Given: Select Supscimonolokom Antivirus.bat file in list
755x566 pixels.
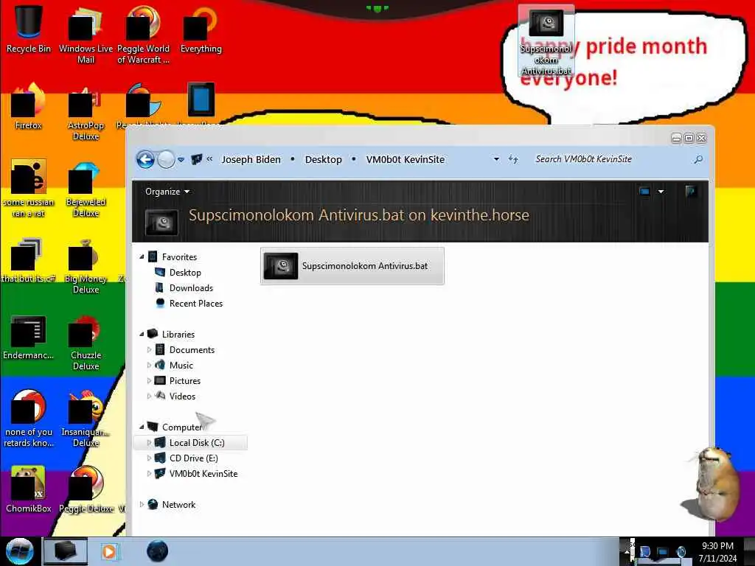Looking at the screenshot, I should tap(352, 266).
